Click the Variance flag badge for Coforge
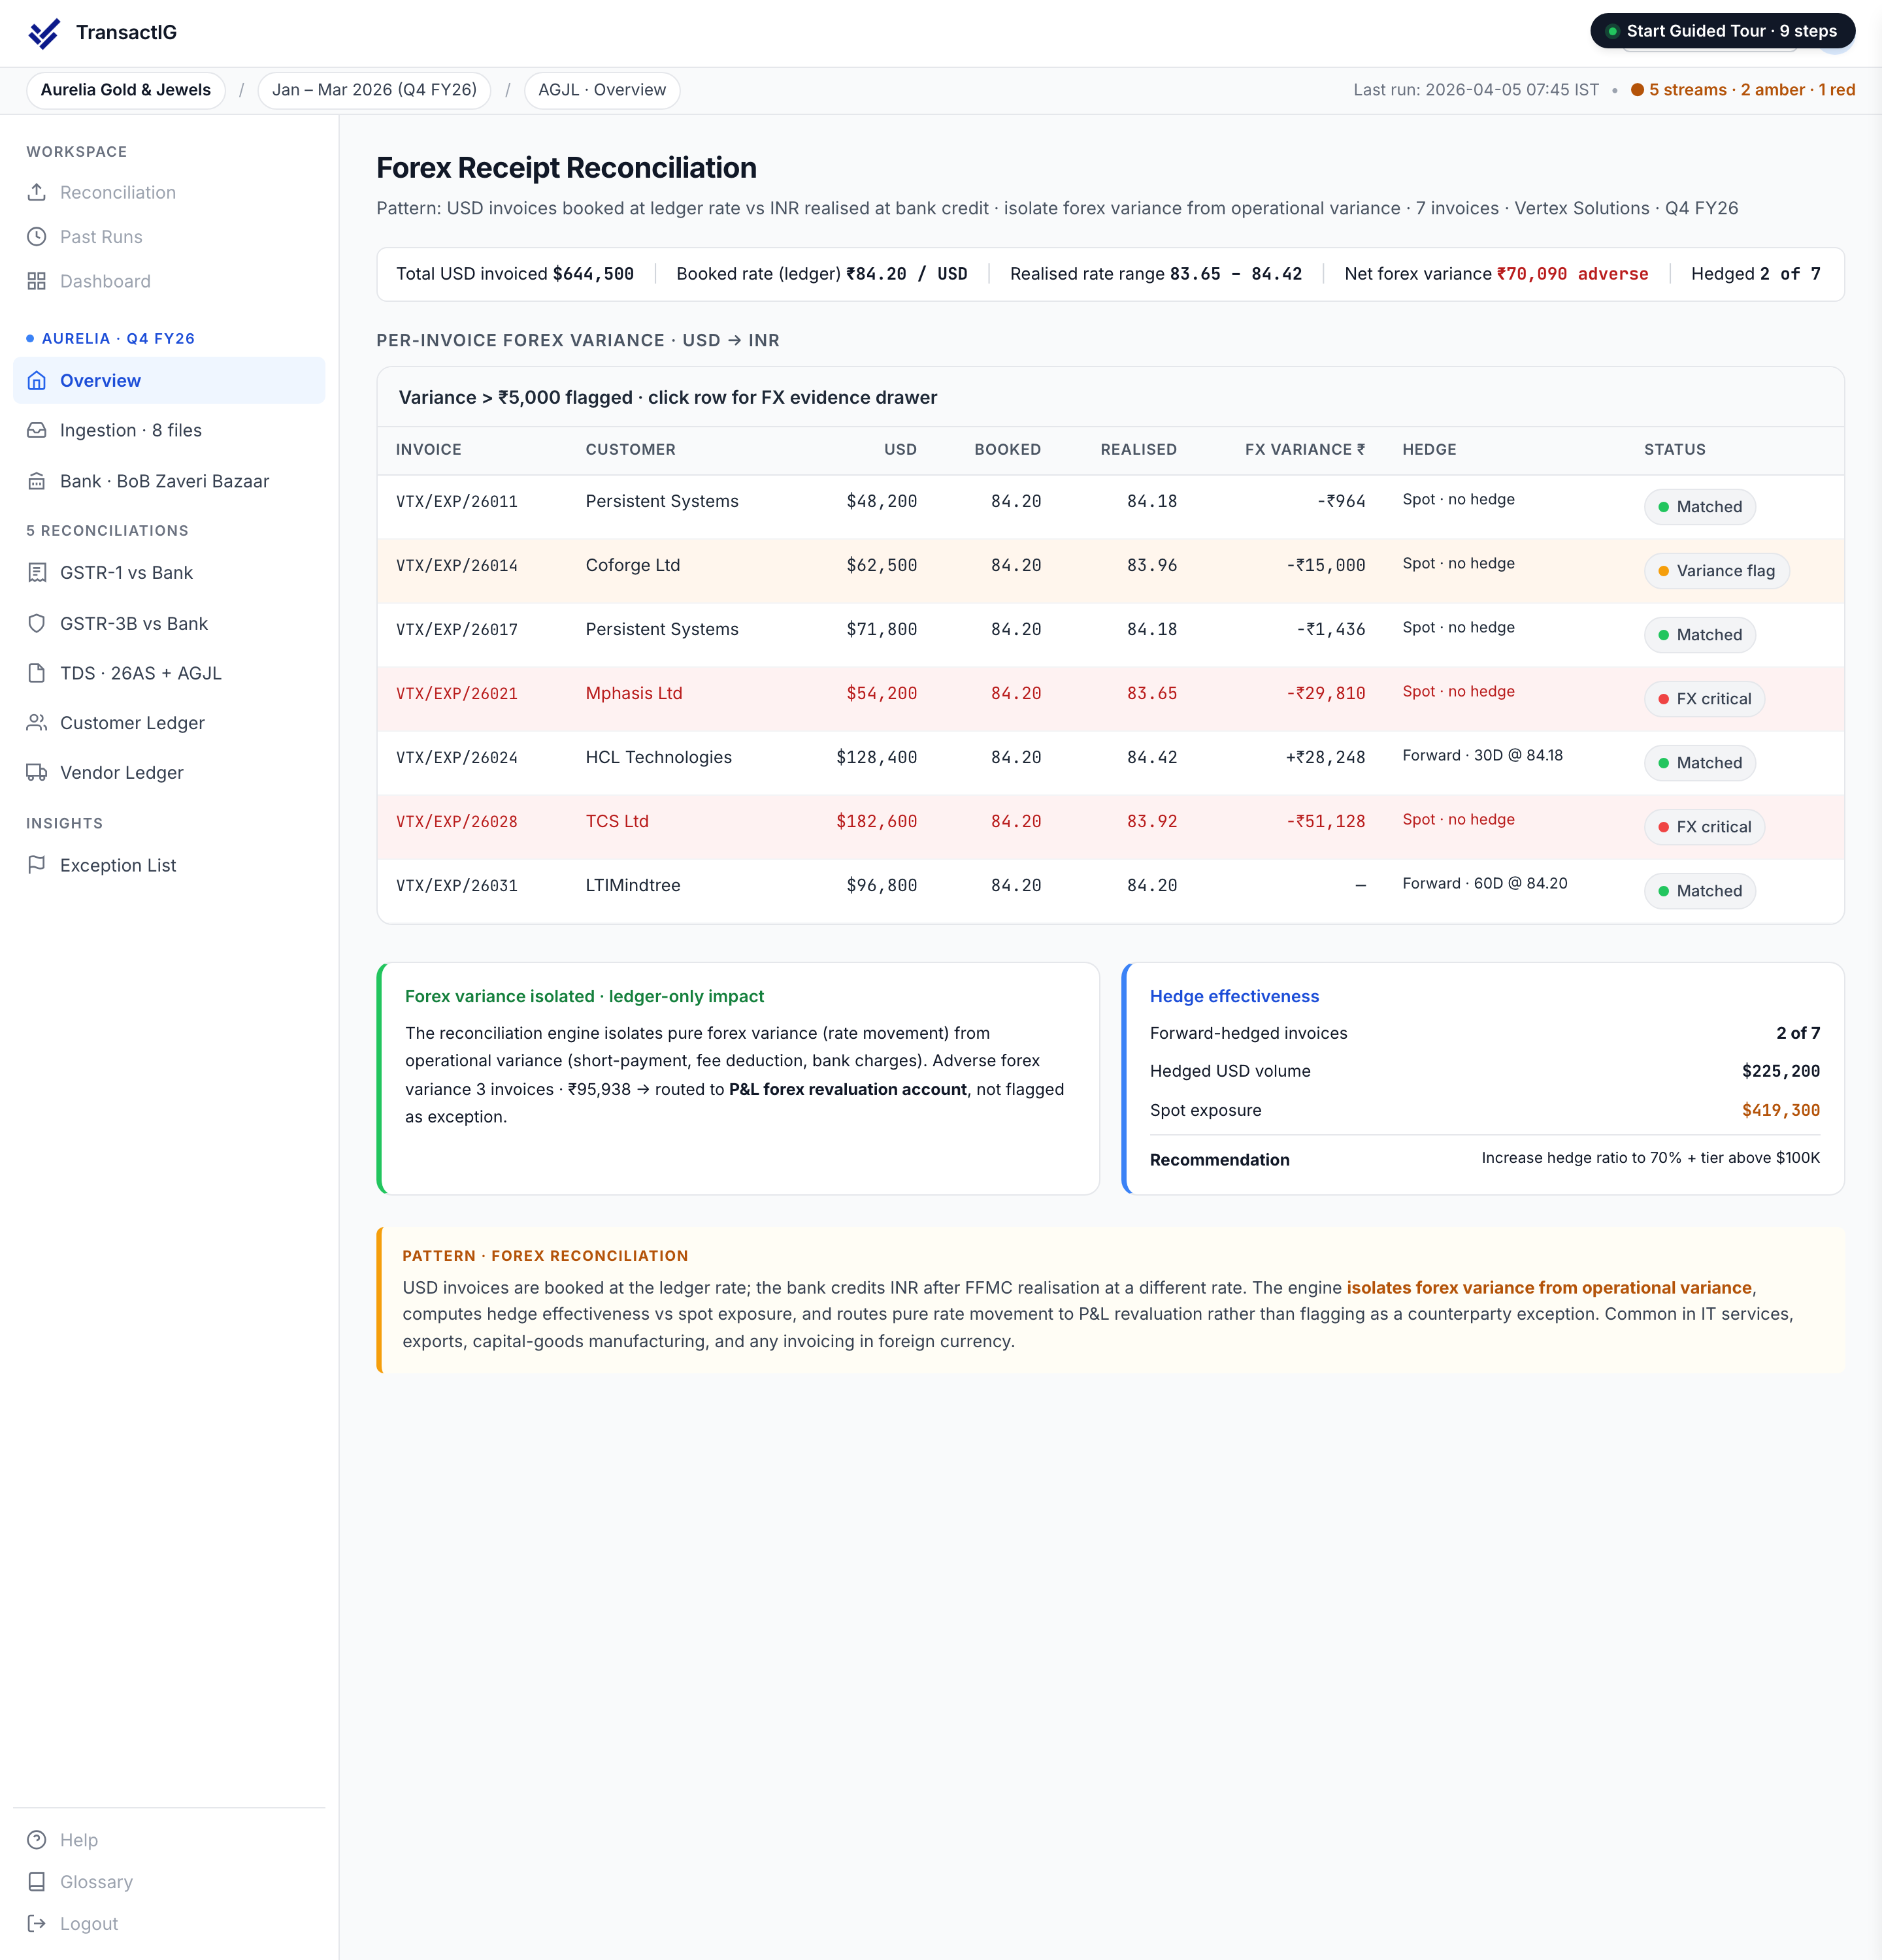Viewport: 1882px width, 1960px height. (x=1716, y=571)
